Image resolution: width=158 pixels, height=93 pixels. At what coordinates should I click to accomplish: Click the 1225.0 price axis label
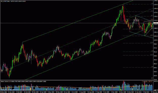tap(156, 5)
